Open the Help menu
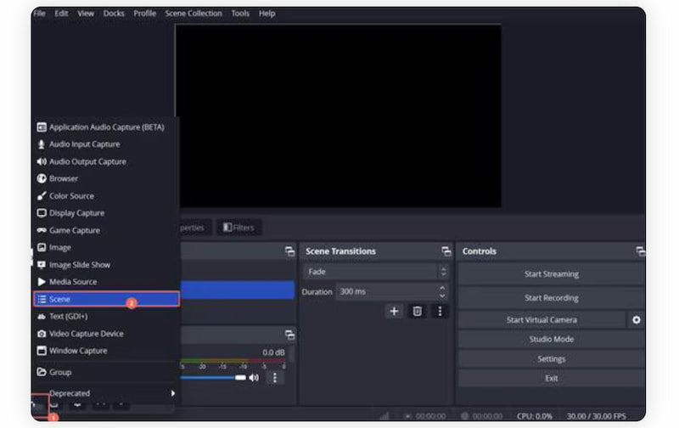The height and width of the screenshot is (428, 679). pyautogui.click(x=267, y=14)
